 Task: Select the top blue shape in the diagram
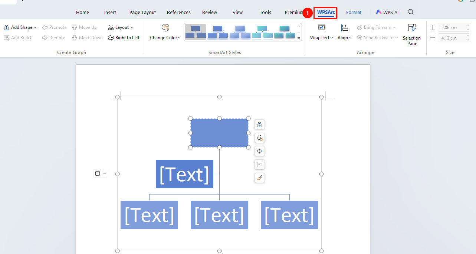pyautogui.click(x=220, y=133)
